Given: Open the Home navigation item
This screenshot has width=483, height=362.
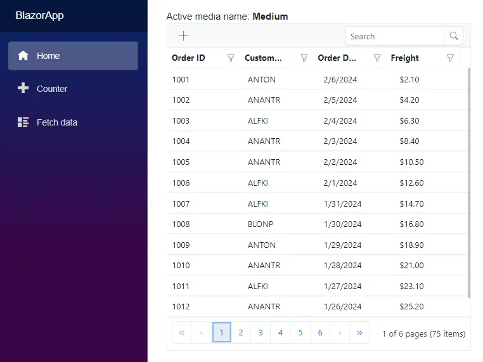Looking at the screenshot, I should (x=73, y=56).
